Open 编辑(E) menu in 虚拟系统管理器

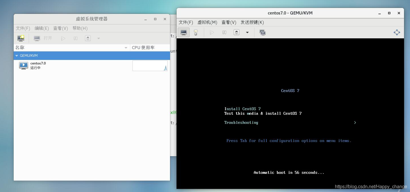pyautogui.click(x=42, y=28)
